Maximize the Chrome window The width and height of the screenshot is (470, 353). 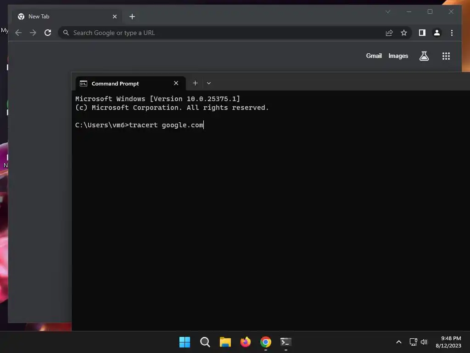coord(430,11)
